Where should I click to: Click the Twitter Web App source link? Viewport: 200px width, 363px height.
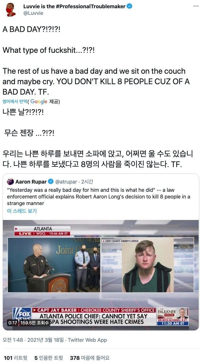88,340
